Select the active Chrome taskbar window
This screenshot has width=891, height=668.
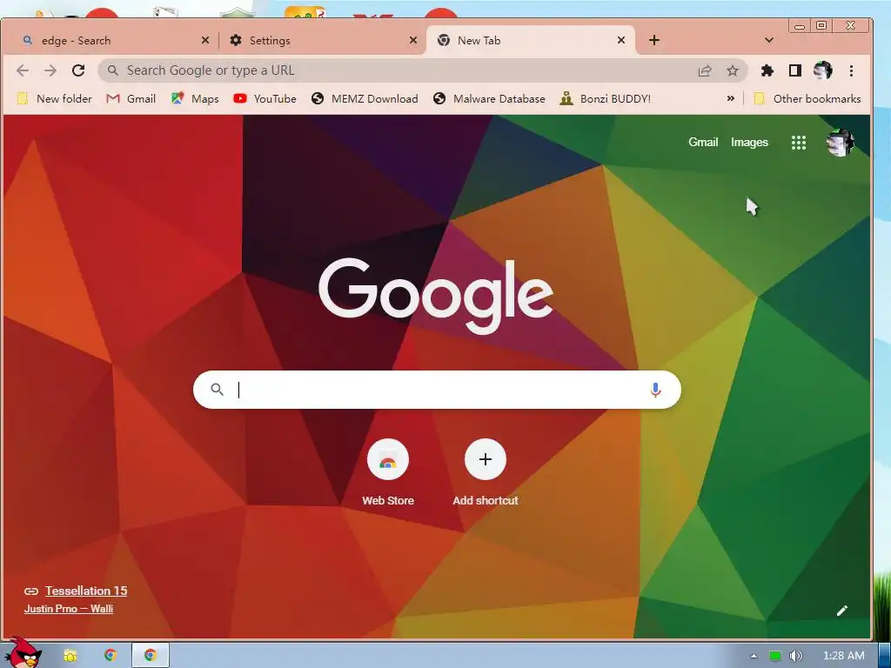point(151,656)
